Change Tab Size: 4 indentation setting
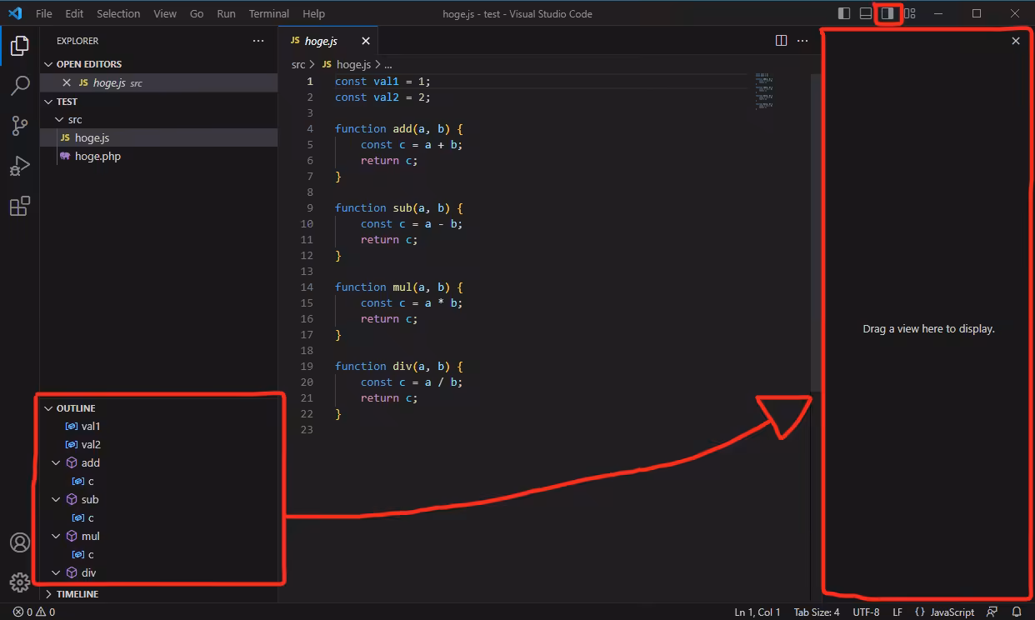The width and height of the screenshot is (1035, 620). click(x=816, y=612)
